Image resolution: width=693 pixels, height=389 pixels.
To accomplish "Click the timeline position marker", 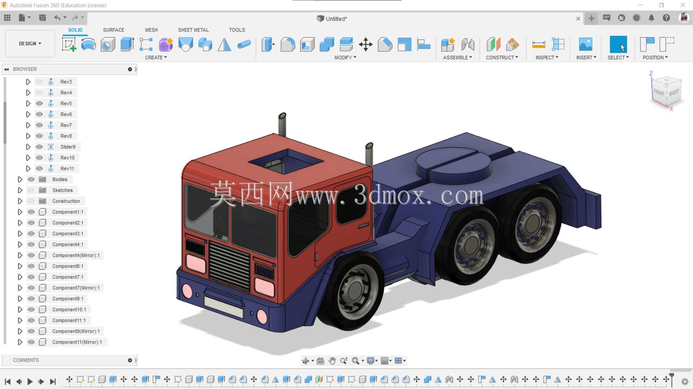I will [672, 379].
